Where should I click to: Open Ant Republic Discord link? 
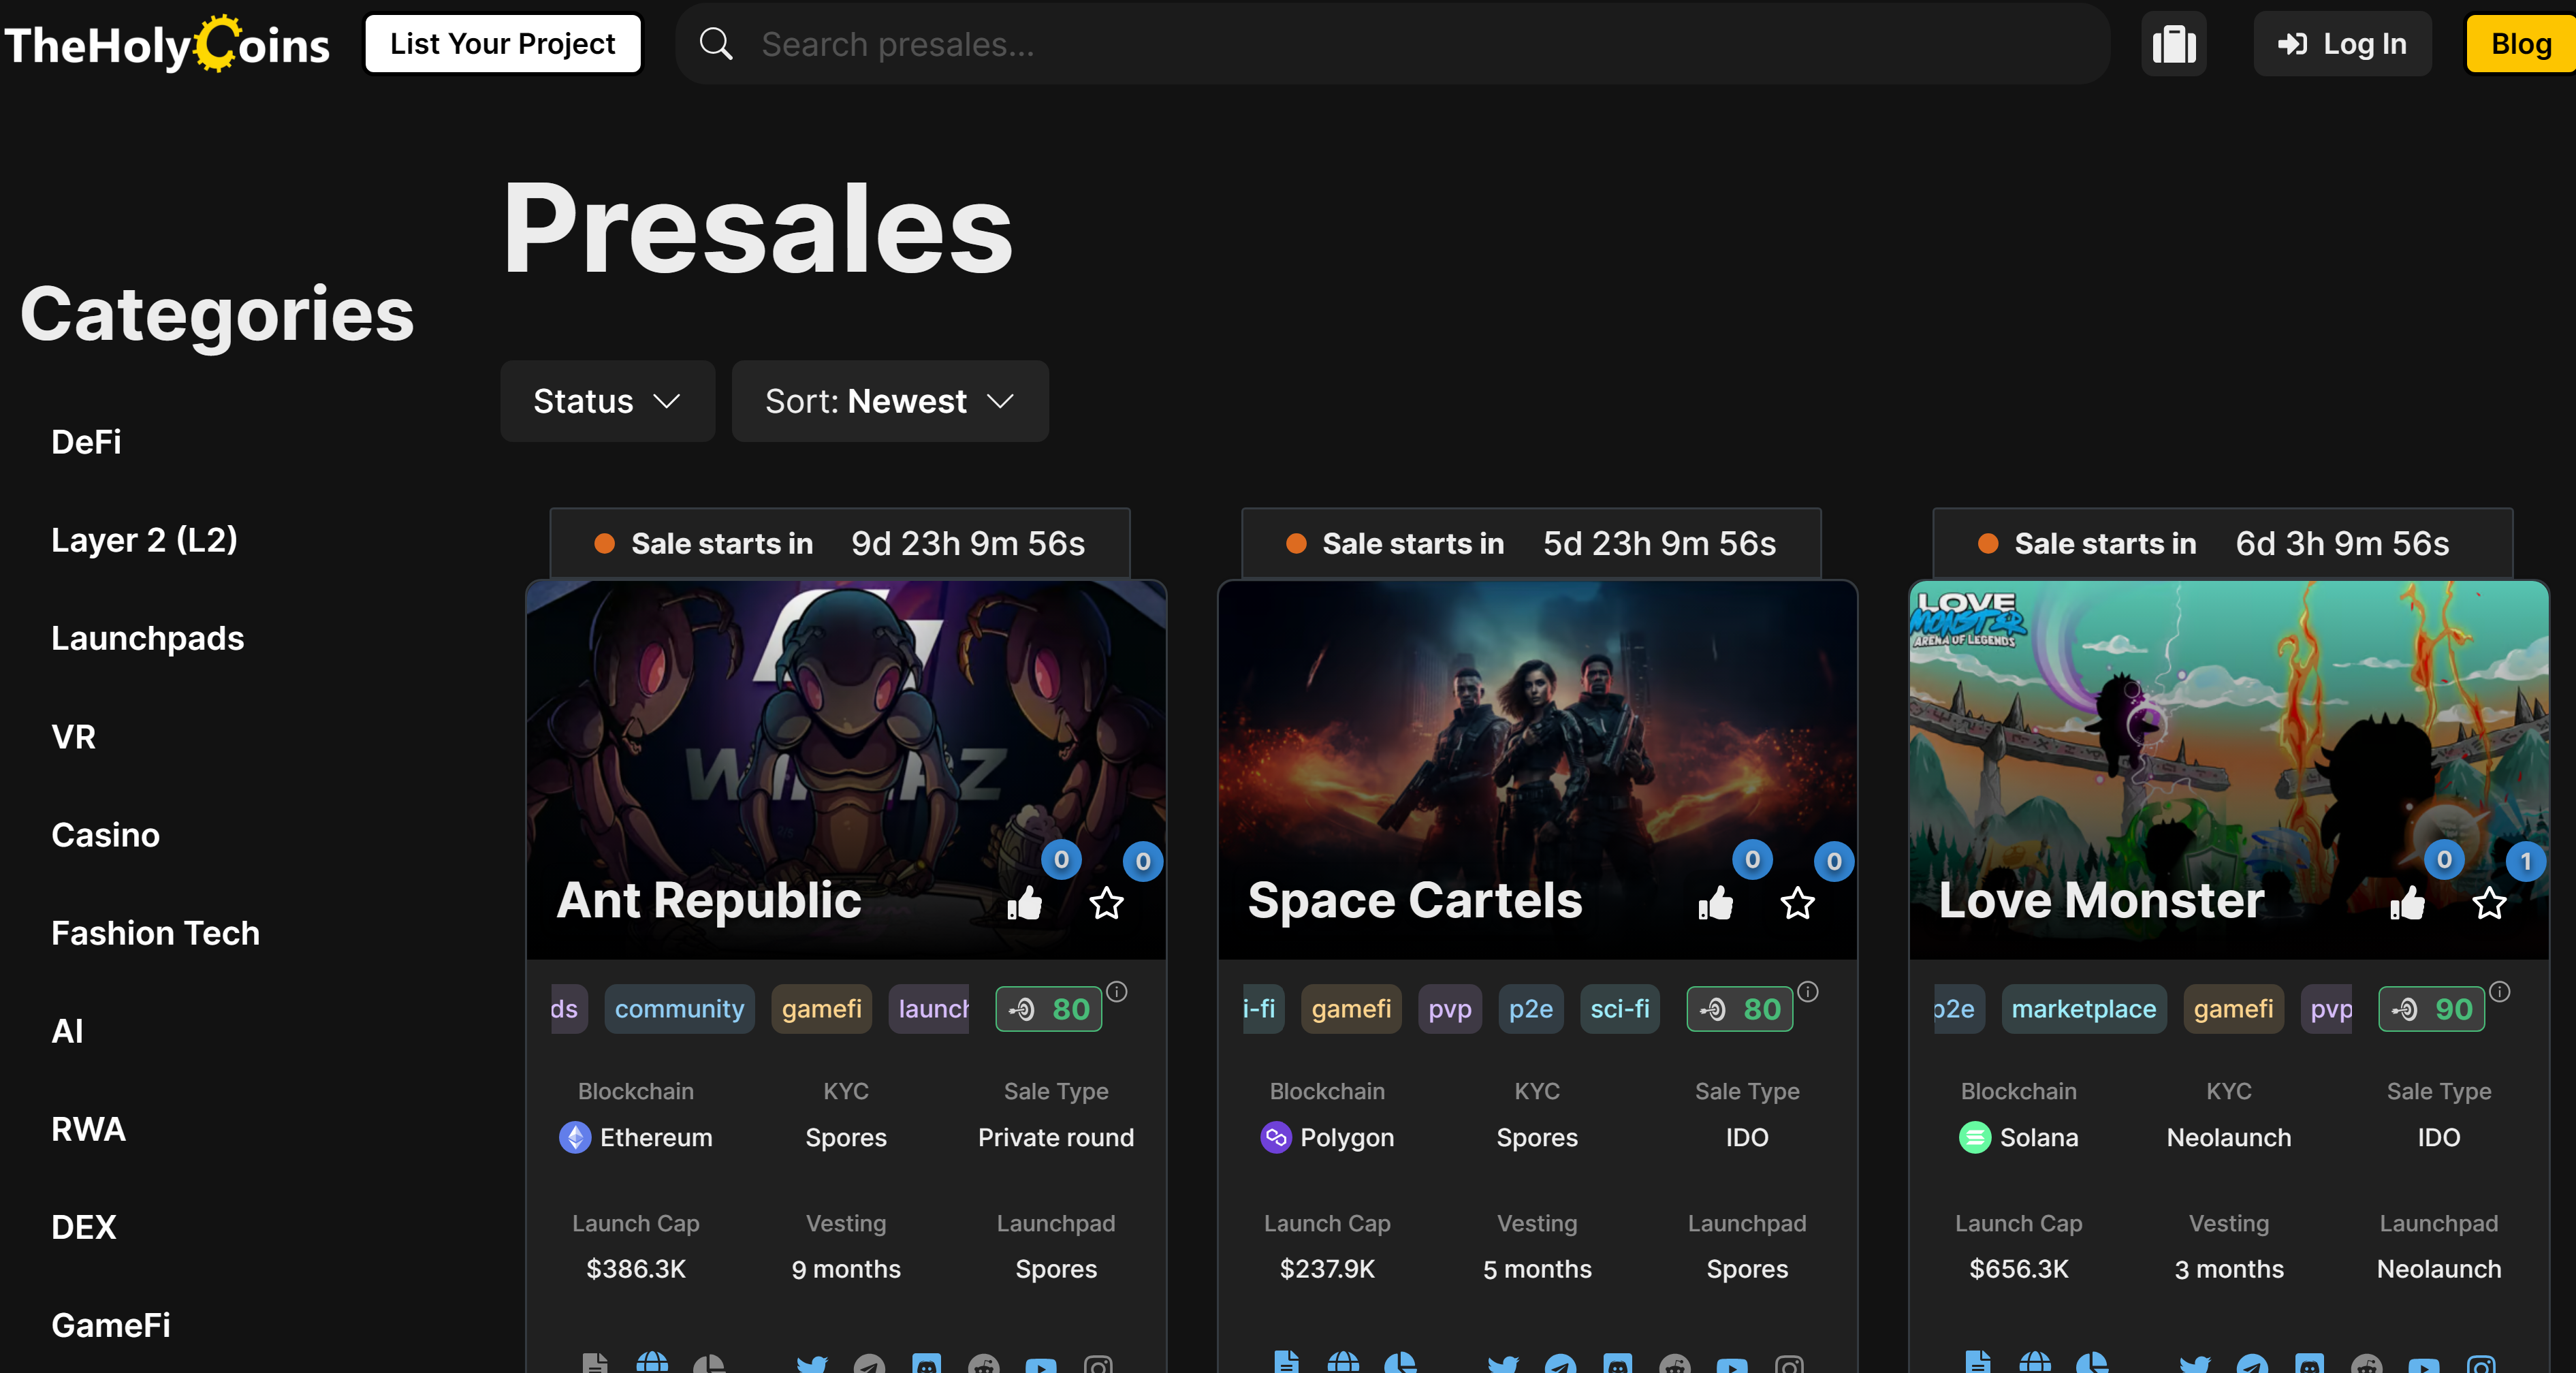[927, 1364]
